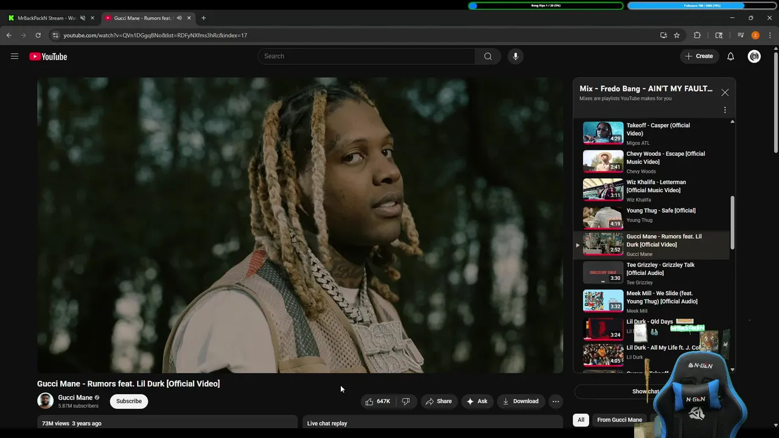Click the Bong Rips progress bar overlay
779x438 pixels.
point(546,5)
